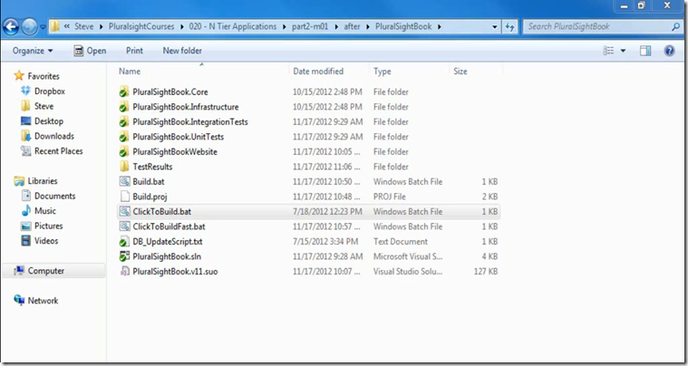Toggle the preview pane

[645, 51]
